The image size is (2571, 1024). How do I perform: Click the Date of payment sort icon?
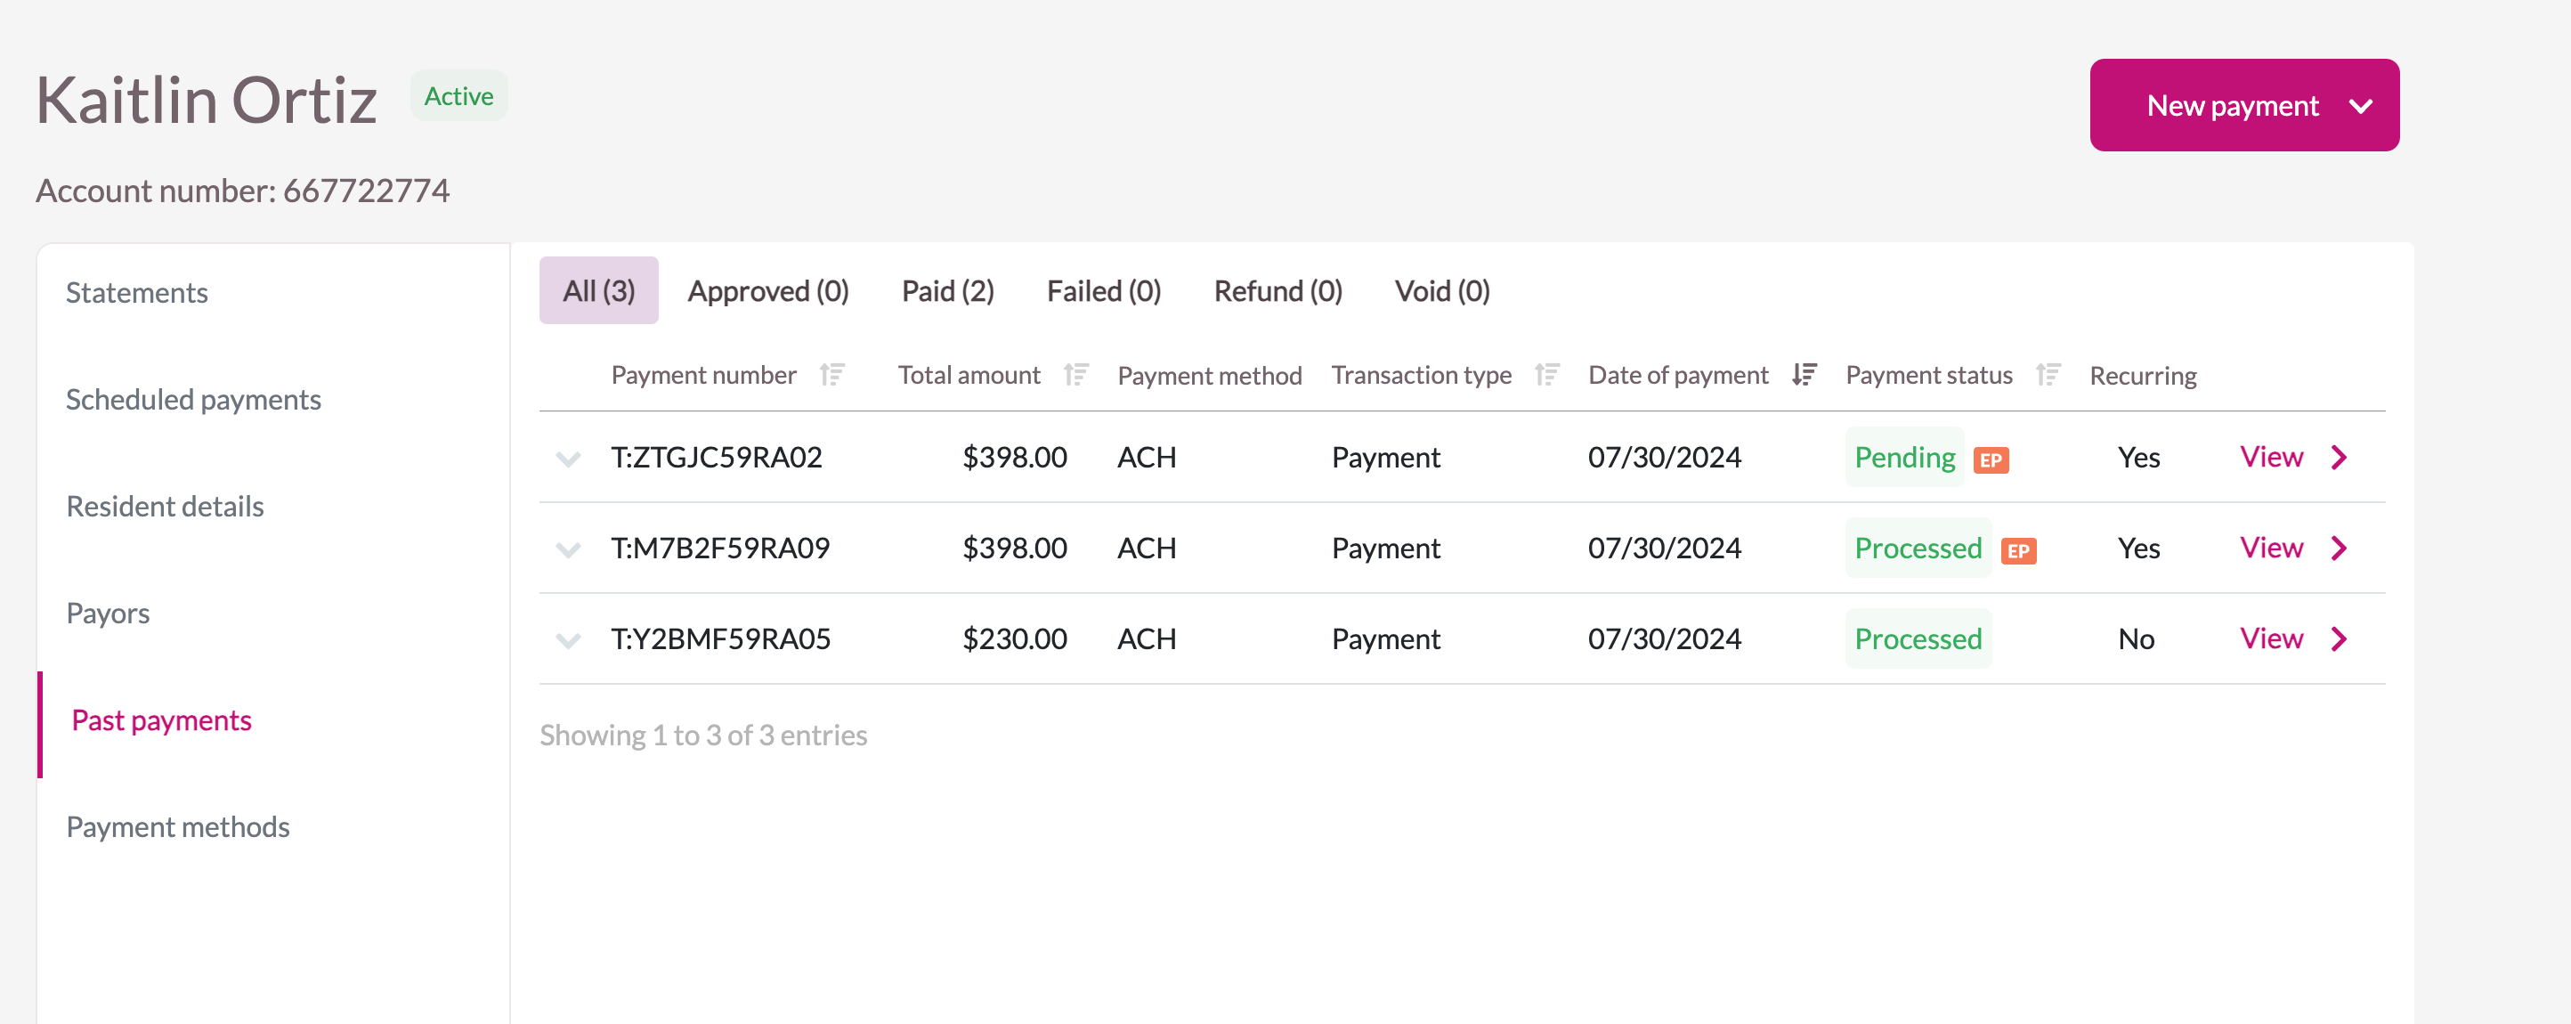[1804, 374]
